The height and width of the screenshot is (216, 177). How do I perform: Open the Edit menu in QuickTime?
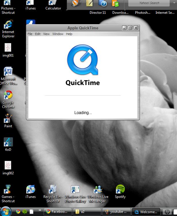tap(38, 34)
